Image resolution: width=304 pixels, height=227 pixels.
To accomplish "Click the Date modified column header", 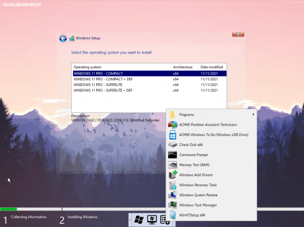I will click(x=212, y=67).
